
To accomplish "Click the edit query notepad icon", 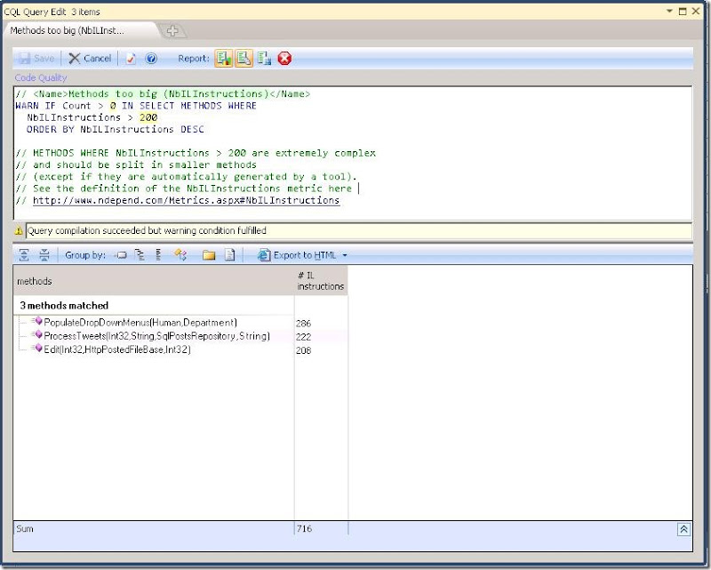I will 131,59.
